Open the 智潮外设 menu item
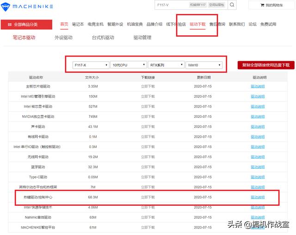The height and width of the screenshot is (235, 296). (x=115, y=24)
